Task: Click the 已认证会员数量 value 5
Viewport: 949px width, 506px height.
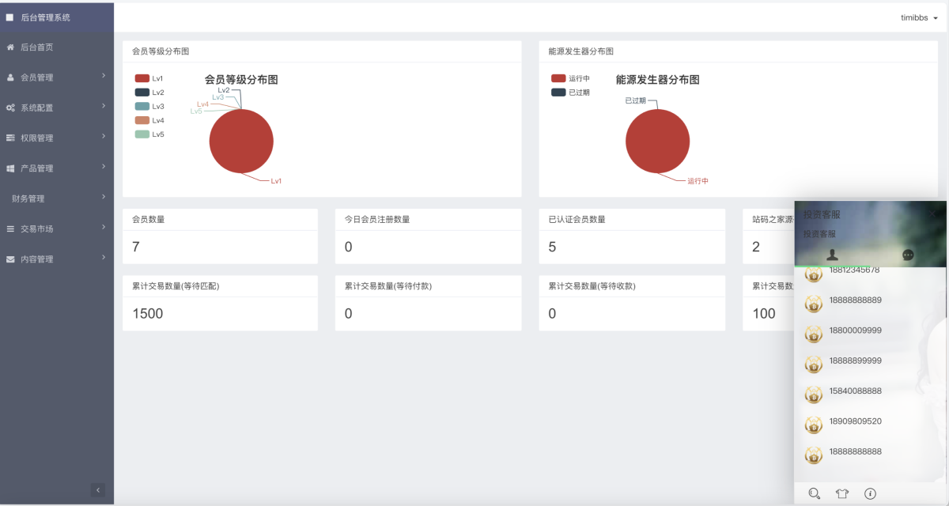Action: [x=552, y=247]
